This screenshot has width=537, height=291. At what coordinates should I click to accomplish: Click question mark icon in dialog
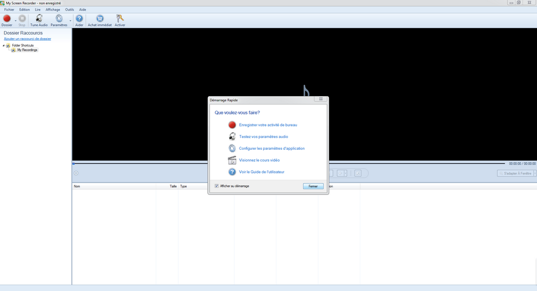point(232,172)
